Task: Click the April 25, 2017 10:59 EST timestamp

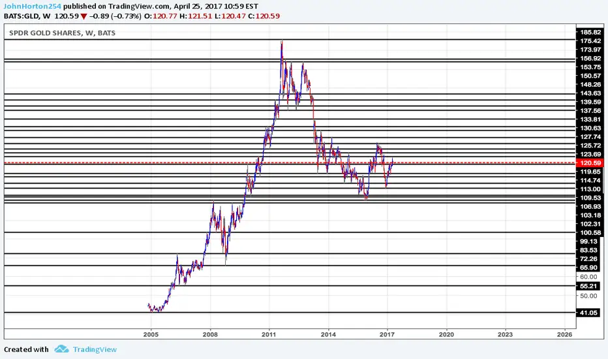Action: click(216, 7)
